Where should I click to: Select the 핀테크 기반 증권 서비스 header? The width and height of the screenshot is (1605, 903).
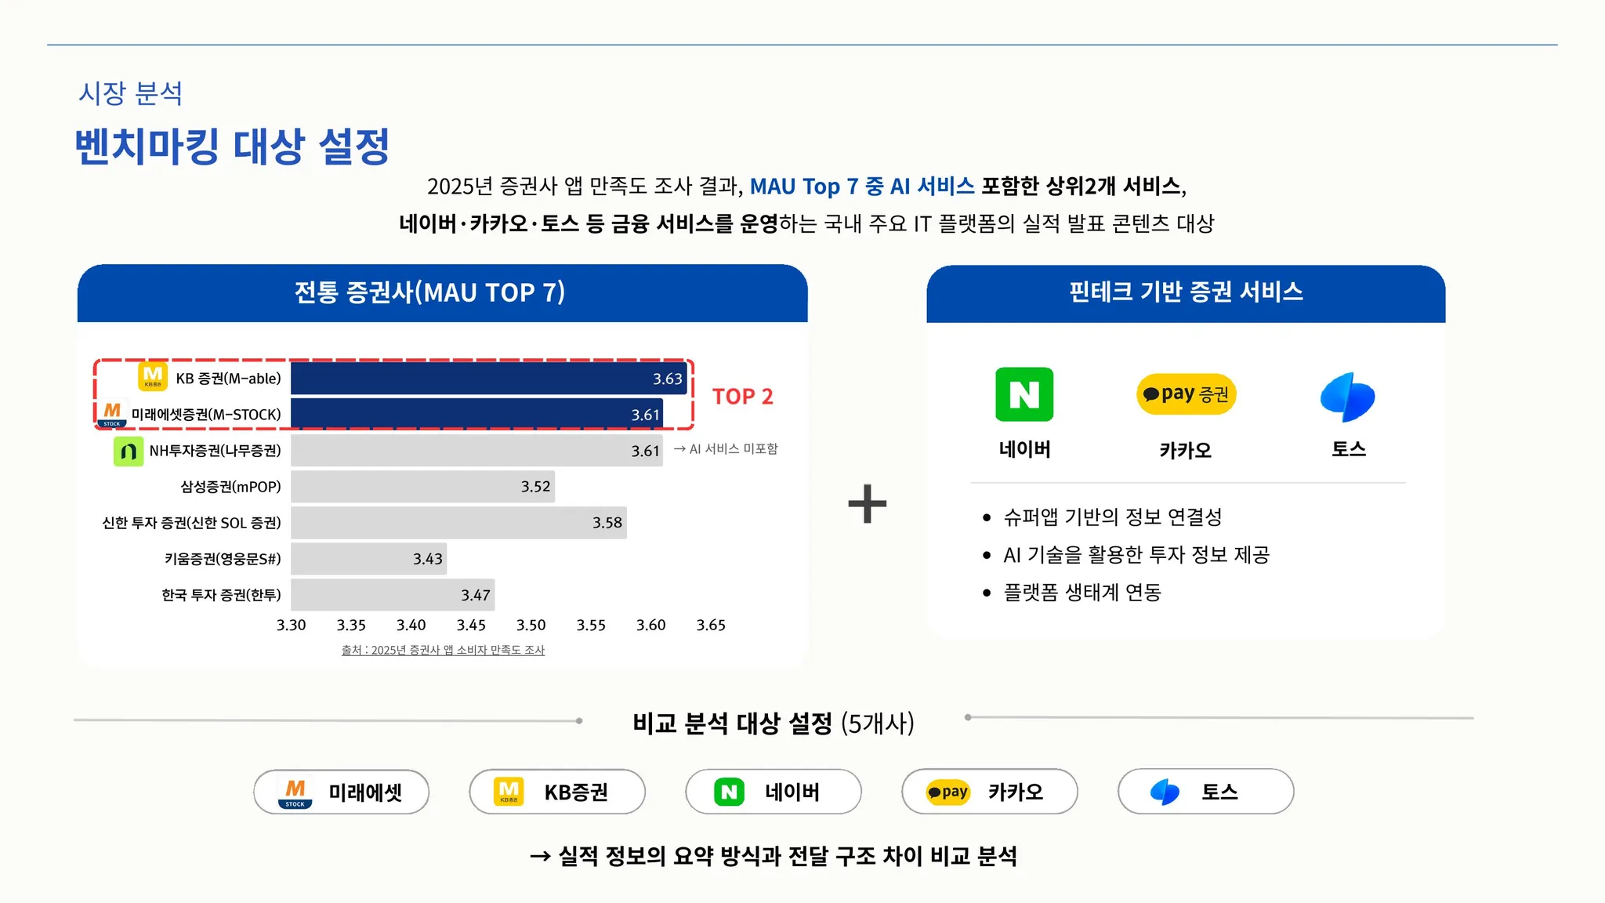pos(1186,292)
